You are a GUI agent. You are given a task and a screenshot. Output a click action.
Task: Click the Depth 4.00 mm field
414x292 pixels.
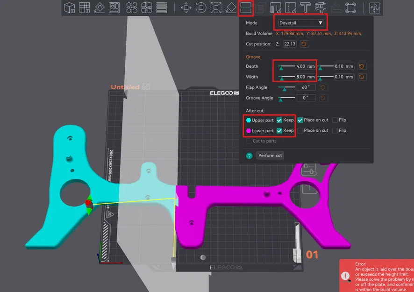pos(305,66)
